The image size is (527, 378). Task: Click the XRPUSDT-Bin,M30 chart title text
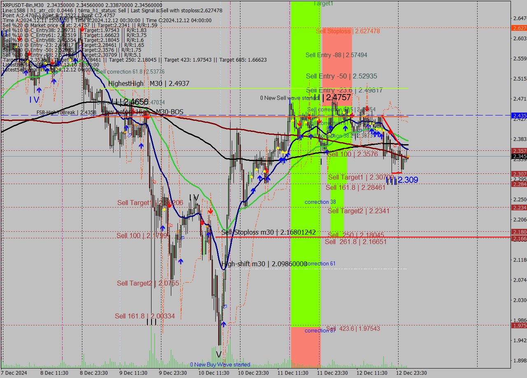pyautogui.click(x=23, y=5)
